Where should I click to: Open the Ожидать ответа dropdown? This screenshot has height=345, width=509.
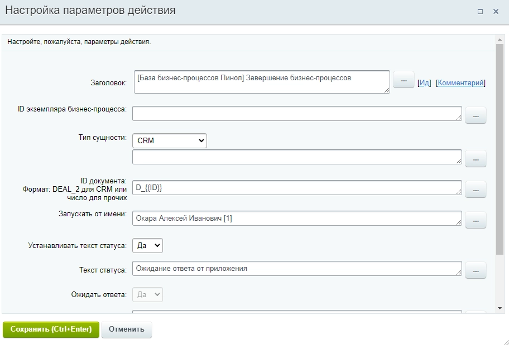tap(147, 294)
